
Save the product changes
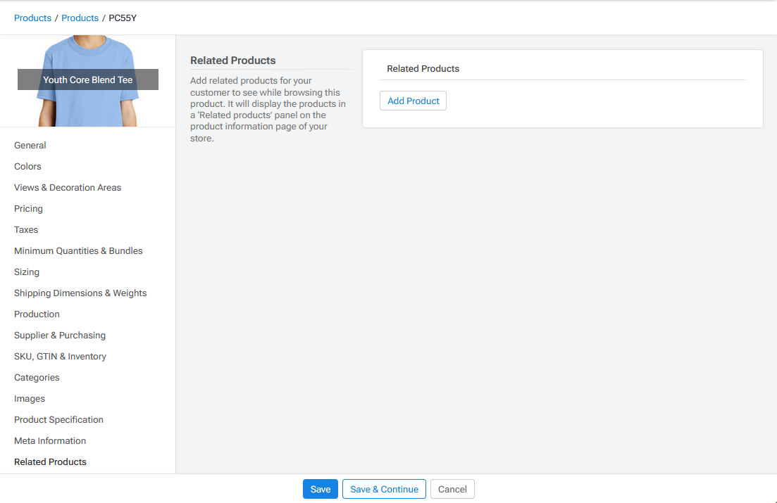(320, 488)
